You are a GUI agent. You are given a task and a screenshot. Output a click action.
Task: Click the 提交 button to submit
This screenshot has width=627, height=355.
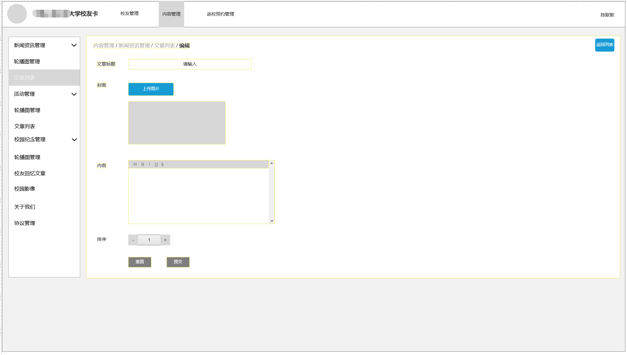coord(178,262)
